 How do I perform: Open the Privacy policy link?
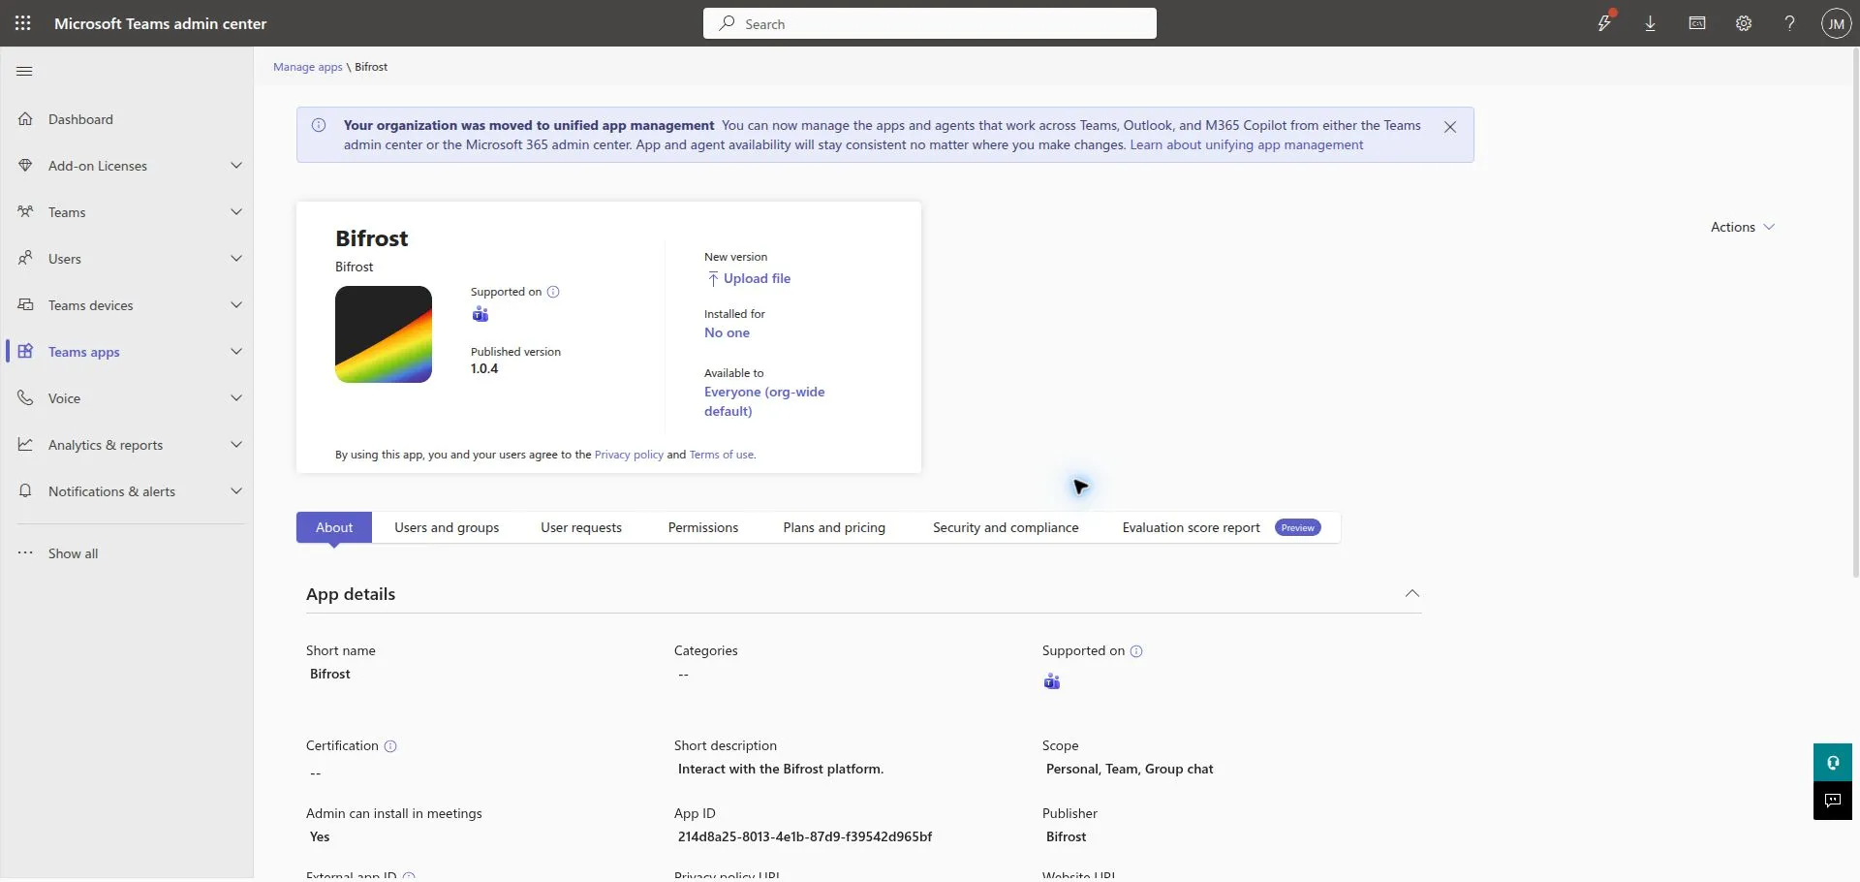[x=629, y=455]
